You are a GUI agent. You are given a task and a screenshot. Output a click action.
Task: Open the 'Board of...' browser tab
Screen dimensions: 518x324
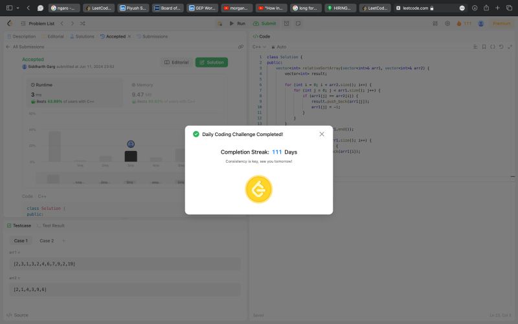tap(168, 8)
